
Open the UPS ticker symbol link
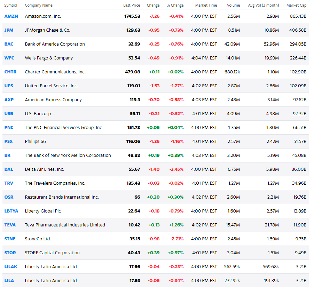9,86
